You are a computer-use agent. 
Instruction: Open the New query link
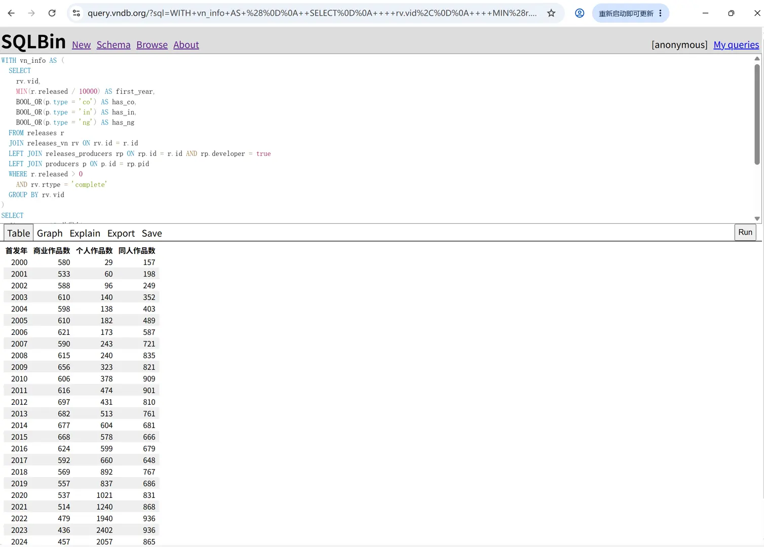[x=81, y=45]
